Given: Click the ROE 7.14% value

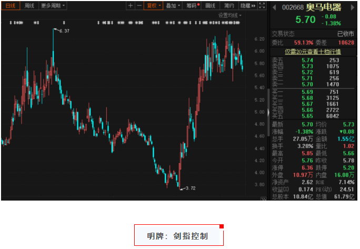Looking at the screenshot, I should click(x=346, y=182).
